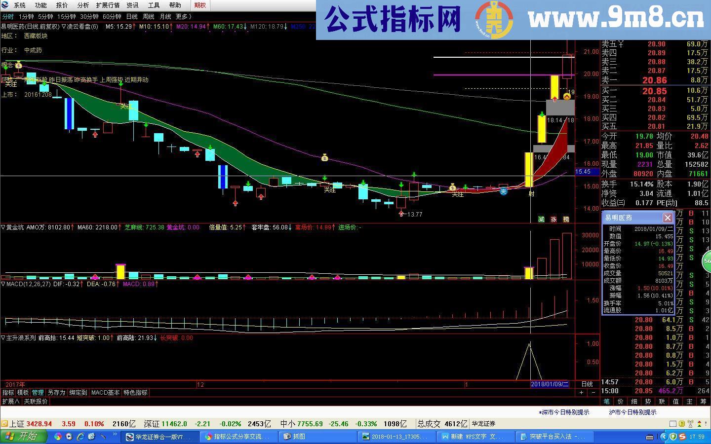
Task: Expand the 更多 period options
Action: tap(183, 16)
